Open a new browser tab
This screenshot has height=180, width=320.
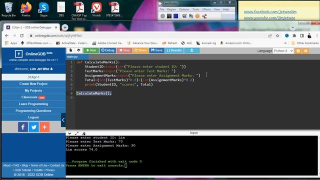[x=65, y=27]
